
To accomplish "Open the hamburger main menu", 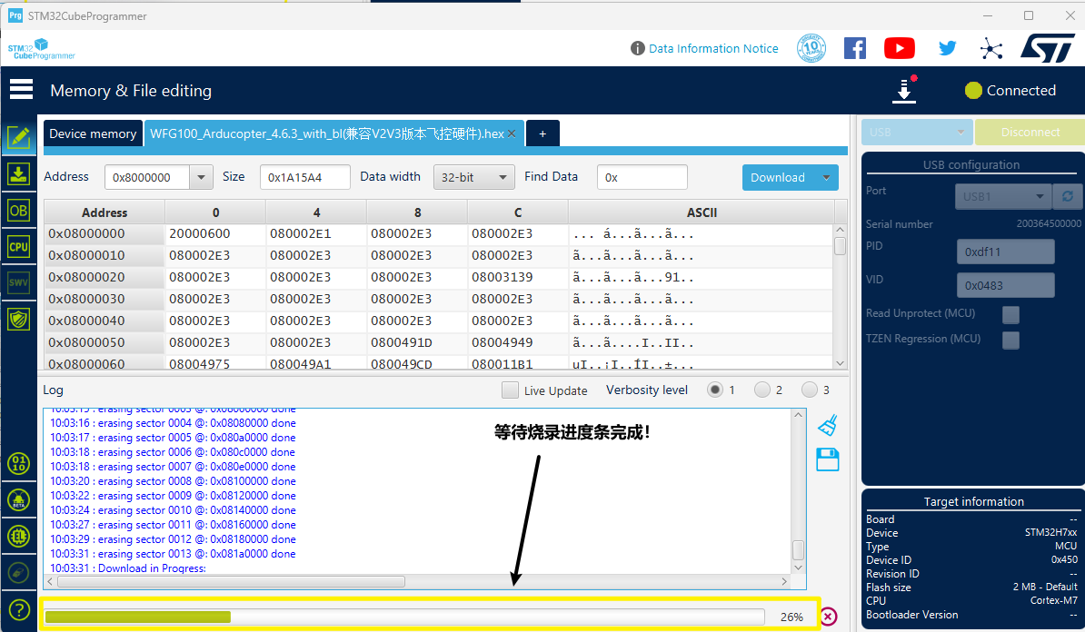I will coord(21,89).
